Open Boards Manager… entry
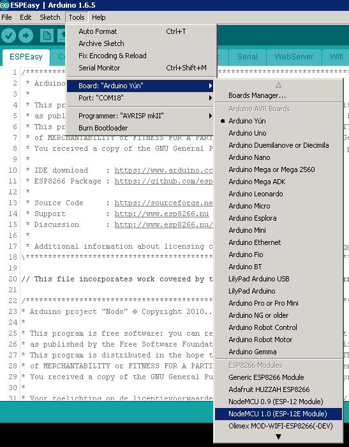This screenshot has width=349, height=447. pos(278,95)
